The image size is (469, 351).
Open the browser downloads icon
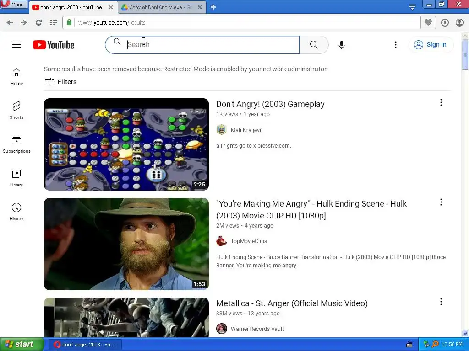coord(445,23)
